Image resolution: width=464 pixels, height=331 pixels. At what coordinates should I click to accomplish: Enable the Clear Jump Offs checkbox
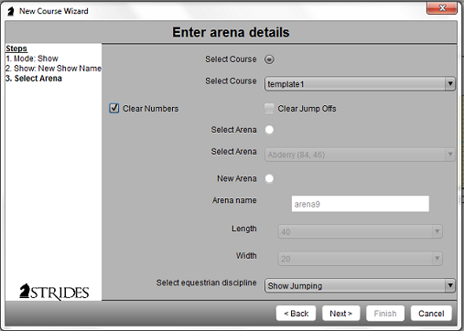(269, 108)
